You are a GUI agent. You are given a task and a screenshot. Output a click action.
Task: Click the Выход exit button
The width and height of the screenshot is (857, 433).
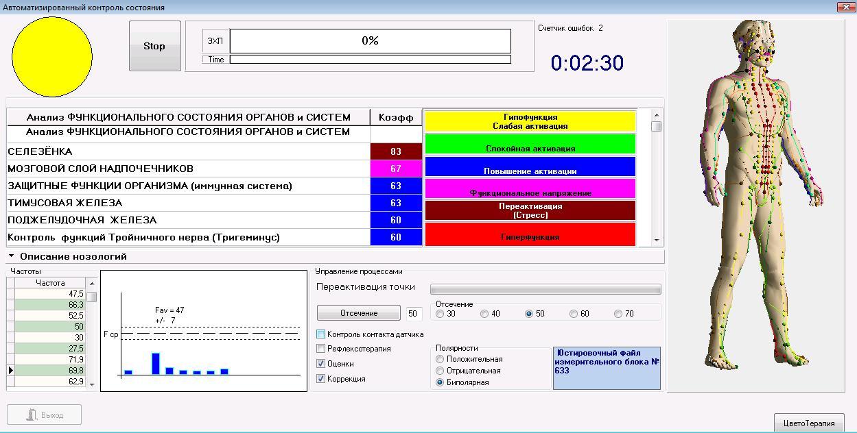[x=45, y=415]
